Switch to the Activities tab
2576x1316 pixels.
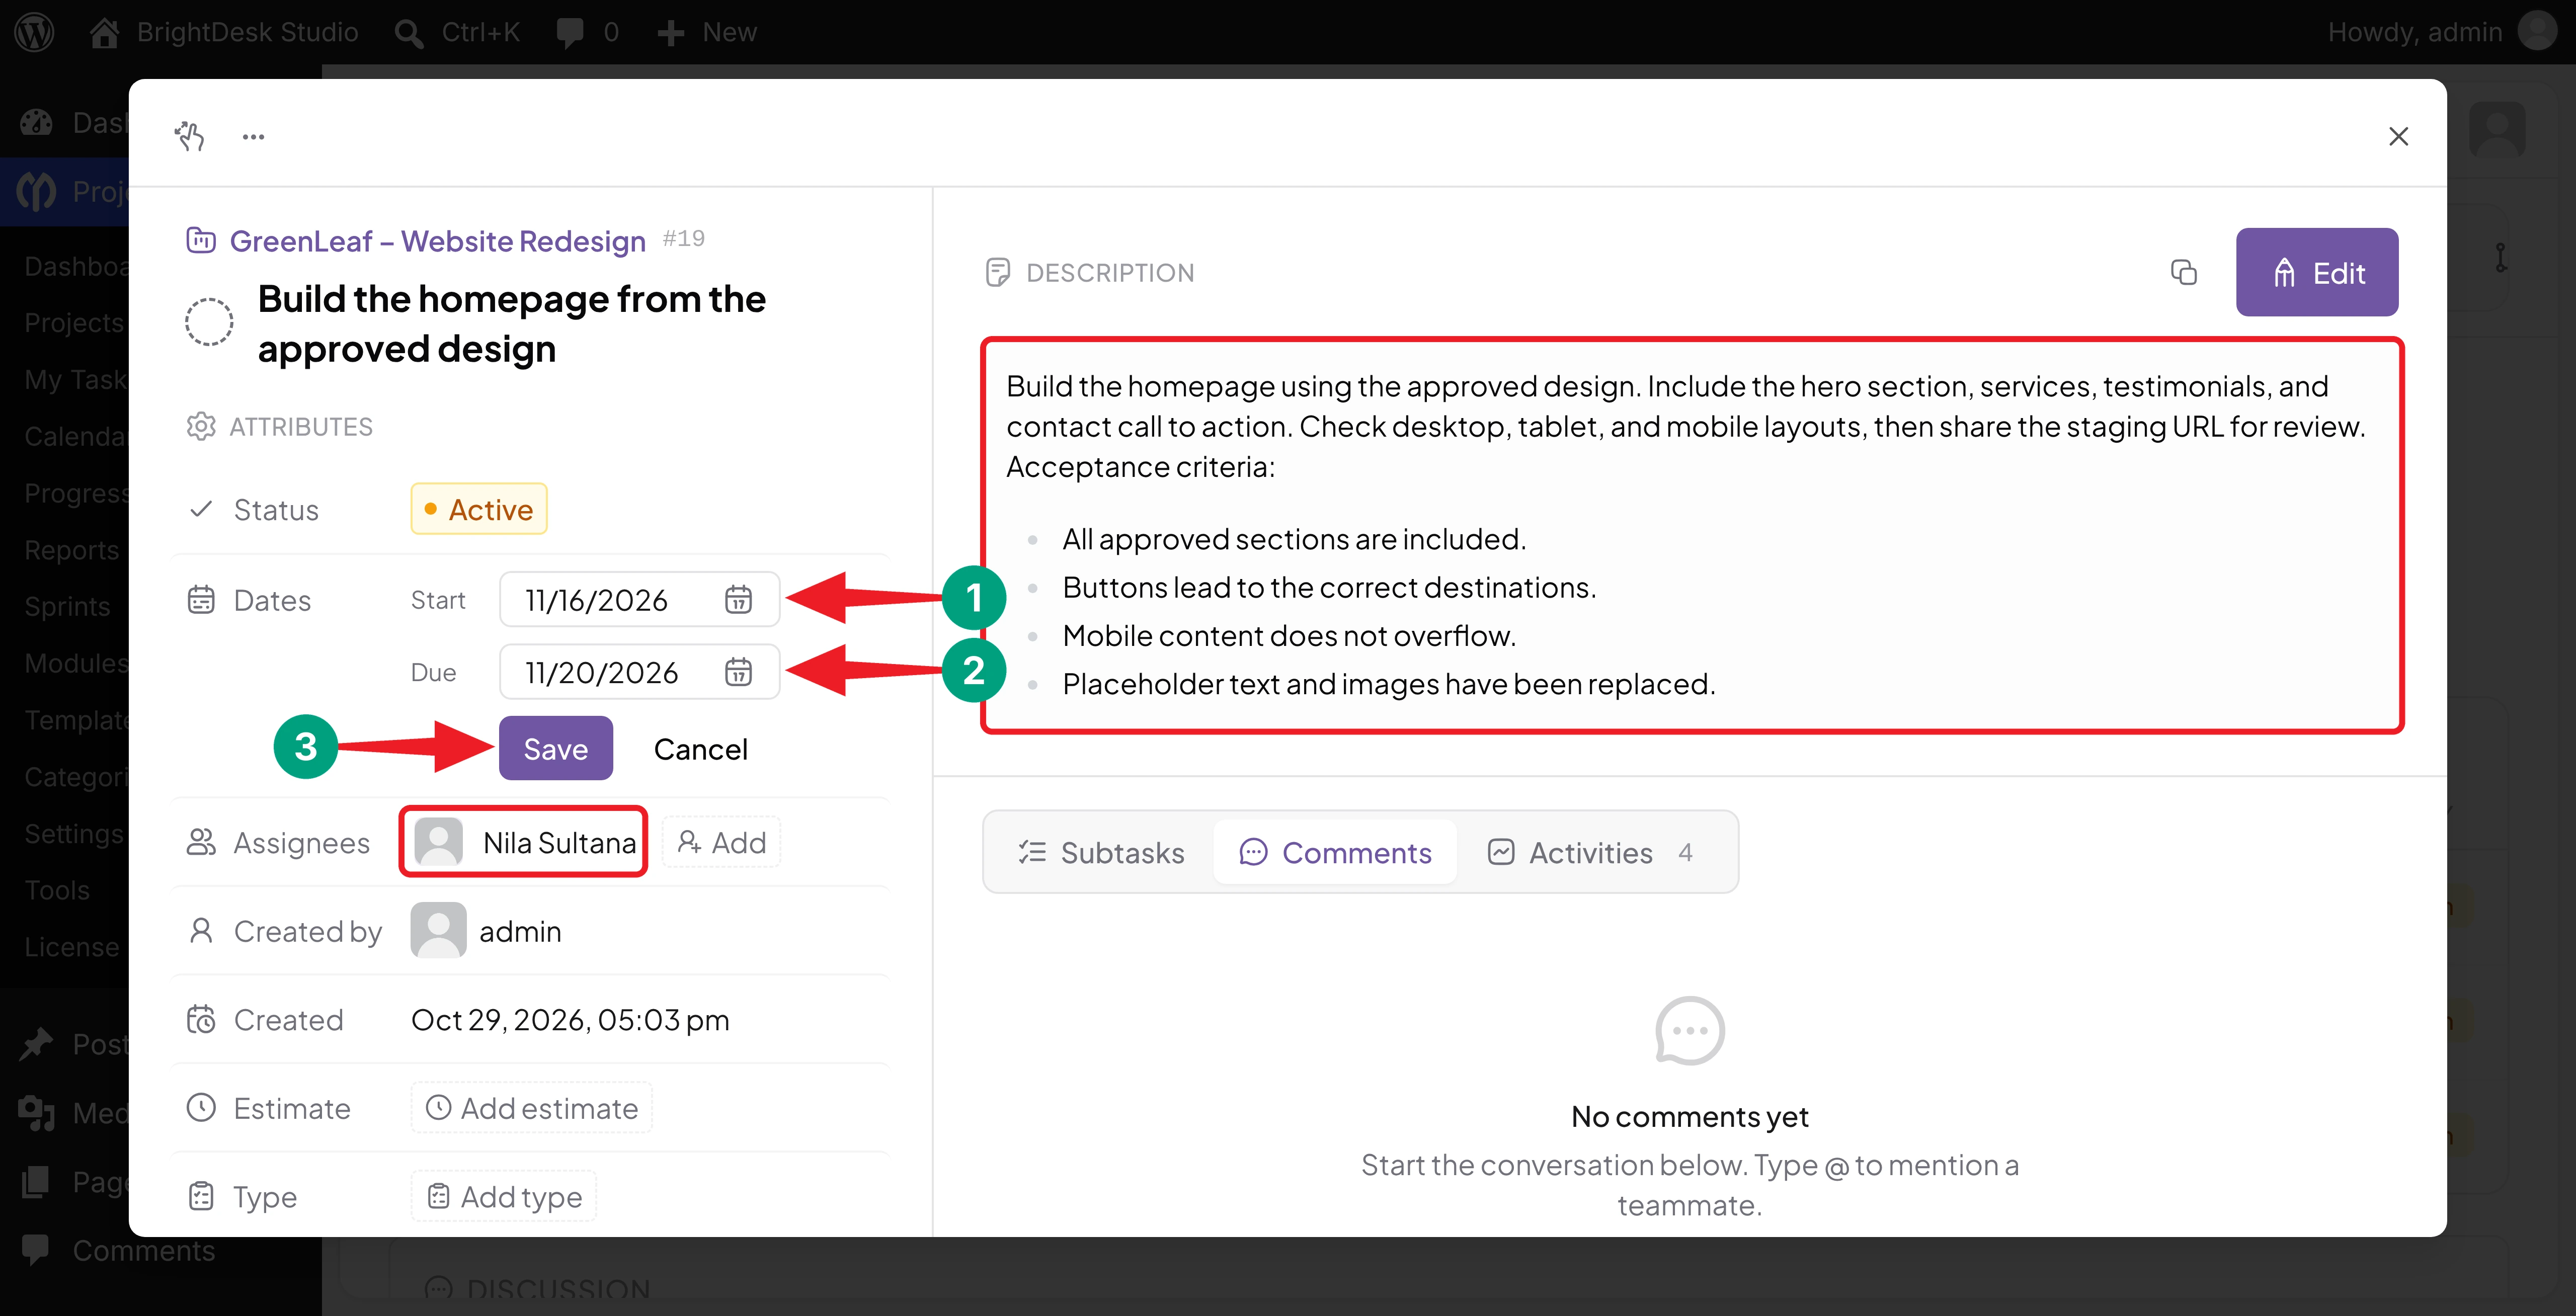(x=1590, y=852)
